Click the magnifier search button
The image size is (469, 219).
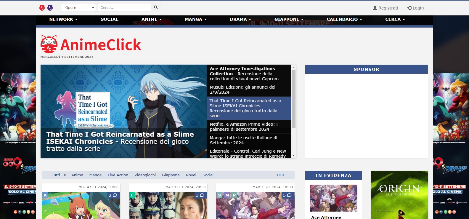pos(156,7)
